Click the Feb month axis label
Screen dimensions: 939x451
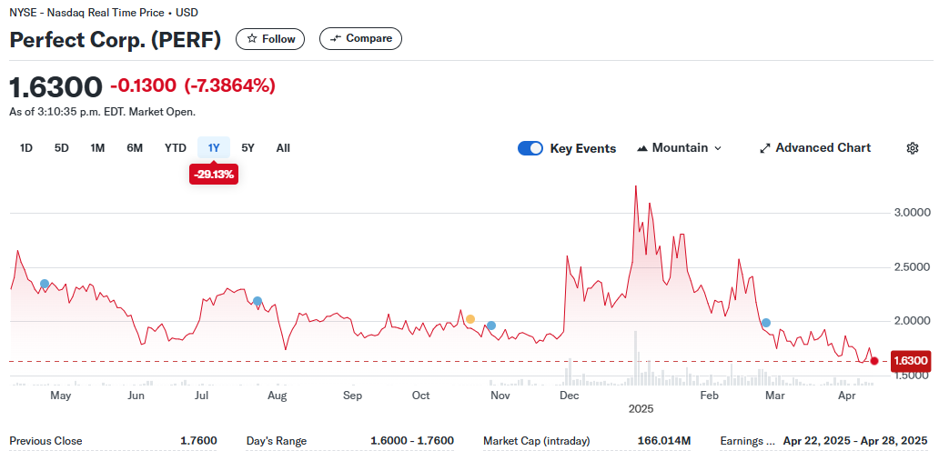tap(709, 396)
